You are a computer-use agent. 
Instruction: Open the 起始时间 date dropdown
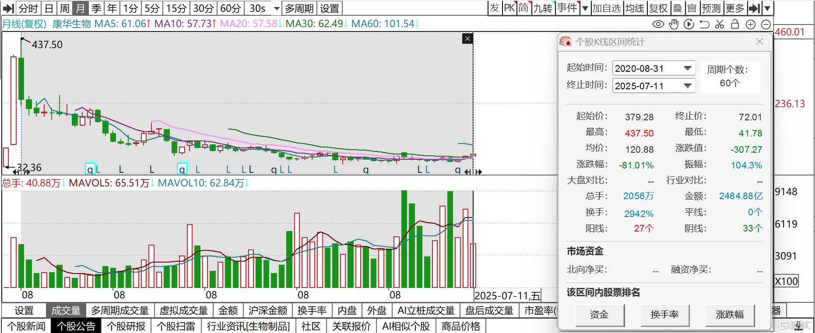tap(688, 68)
